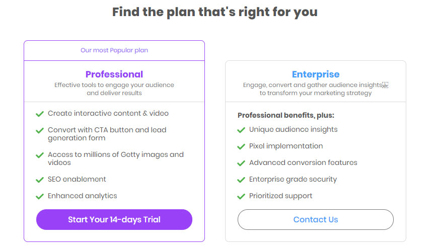
Task: Click the Enhanced analytics feature text
Action: pyautogui.click(x=83, y=196)
